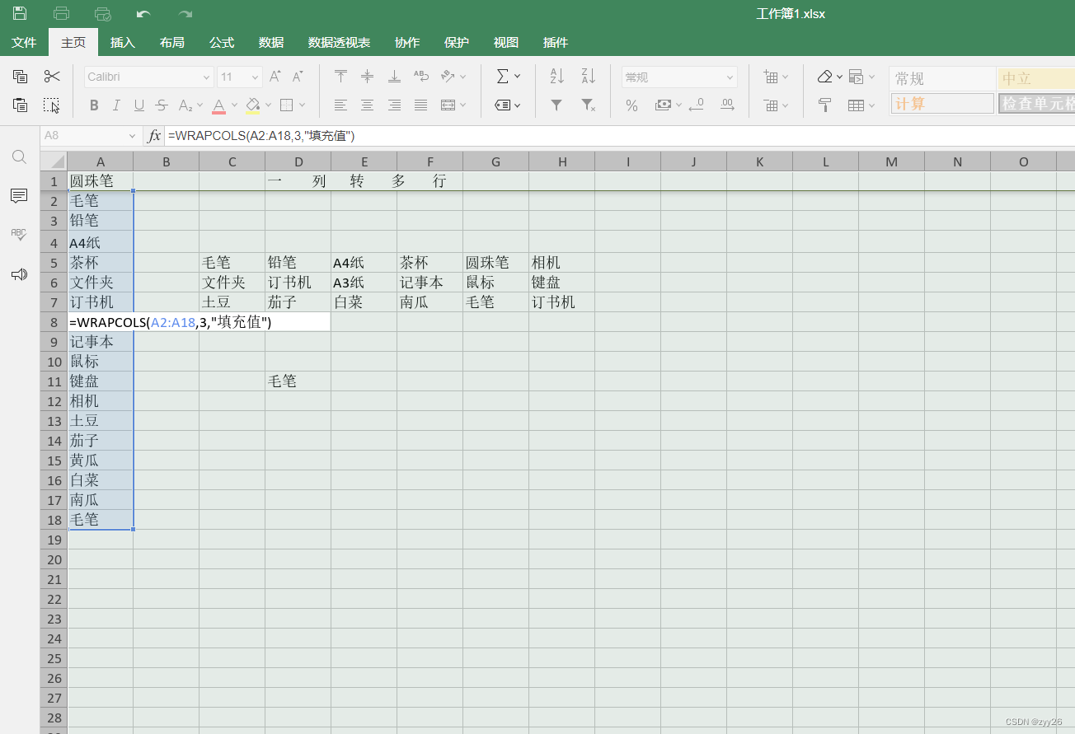Apply the 常规 cell style

pyautogui.click(x=942, y=78)
